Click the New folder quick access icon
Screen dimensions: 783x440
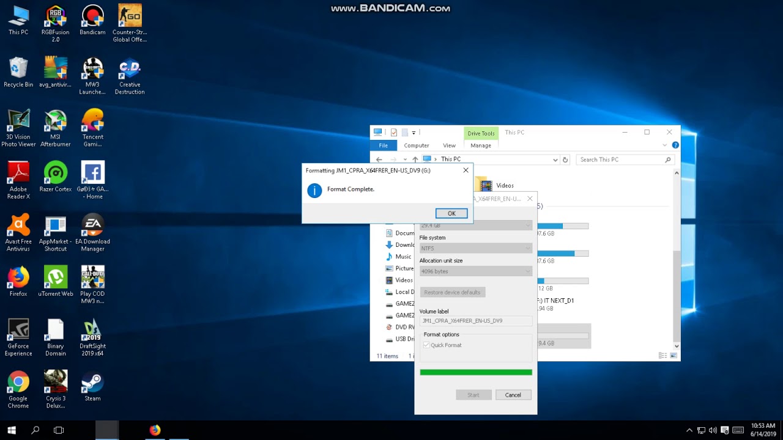tap(404, 133)
